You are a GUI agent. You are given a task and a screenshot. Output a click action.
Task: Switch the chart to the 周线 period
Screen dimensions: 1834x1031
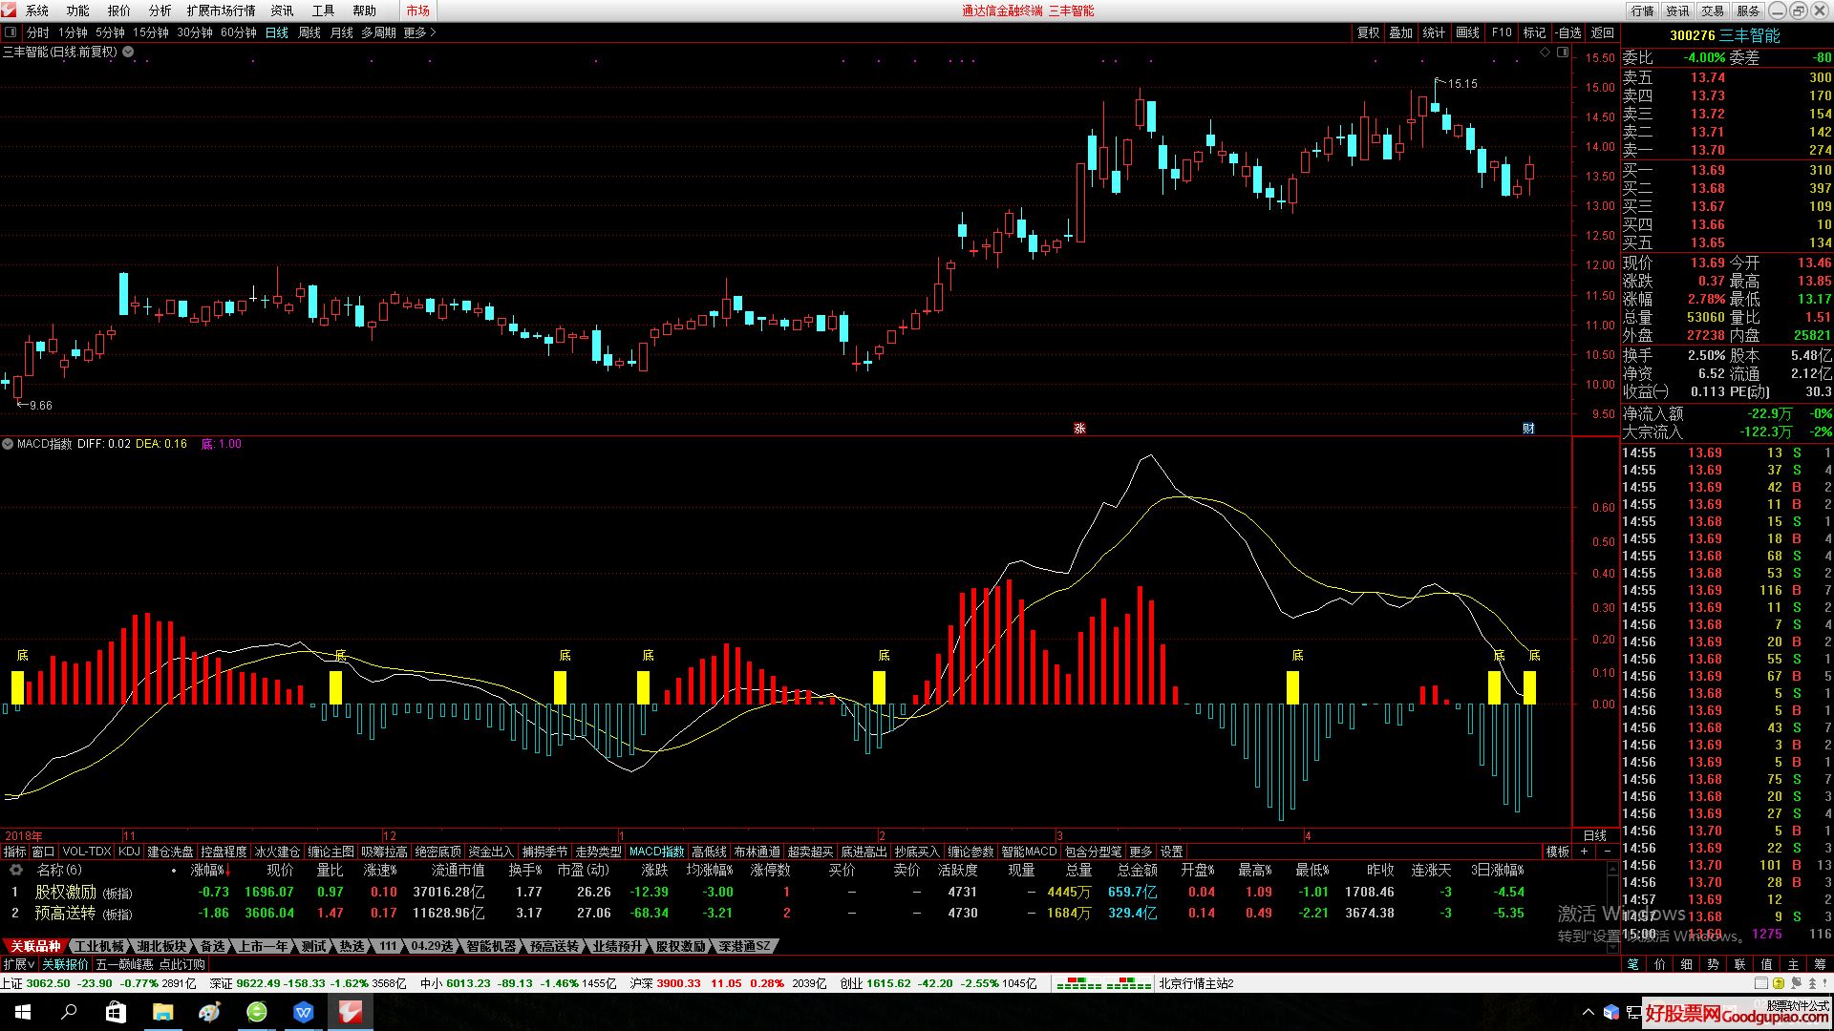point(309,32)
